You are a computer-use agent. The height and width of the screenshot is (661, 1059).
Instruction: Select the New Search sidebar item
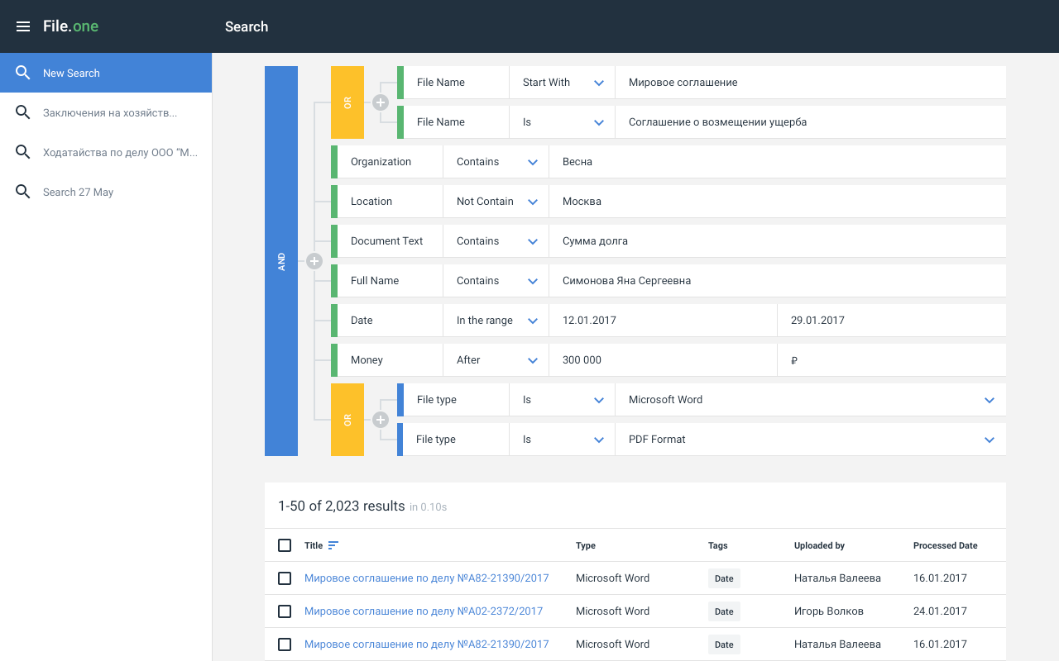point(72,73)
